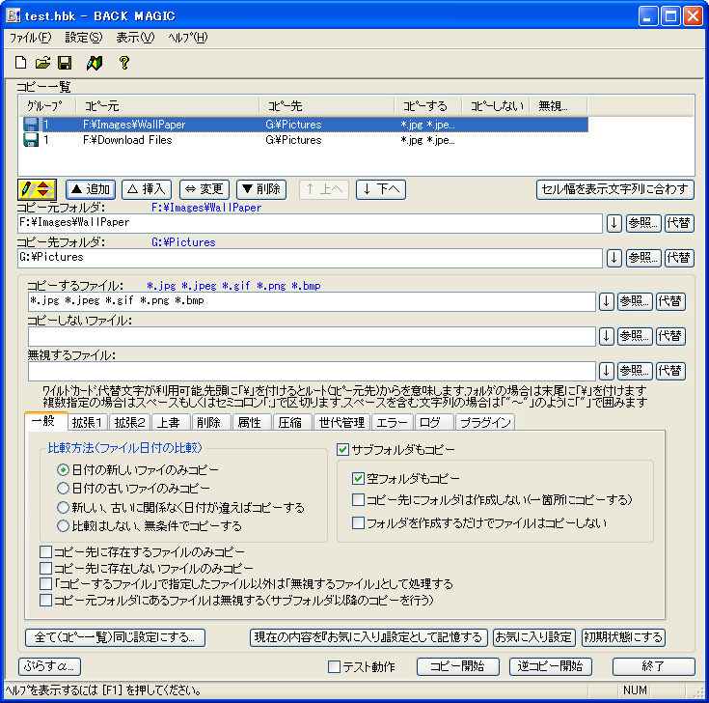Click the コピーしないファイル input field
Image resolution: width=709 pixels, height=703 pixels.
tap(312, 336)
